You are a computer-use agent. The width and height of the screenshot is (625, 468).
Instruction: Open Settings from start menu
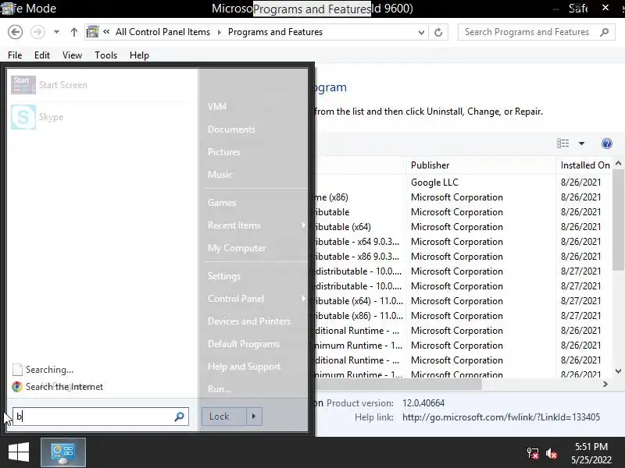(223, 276)
